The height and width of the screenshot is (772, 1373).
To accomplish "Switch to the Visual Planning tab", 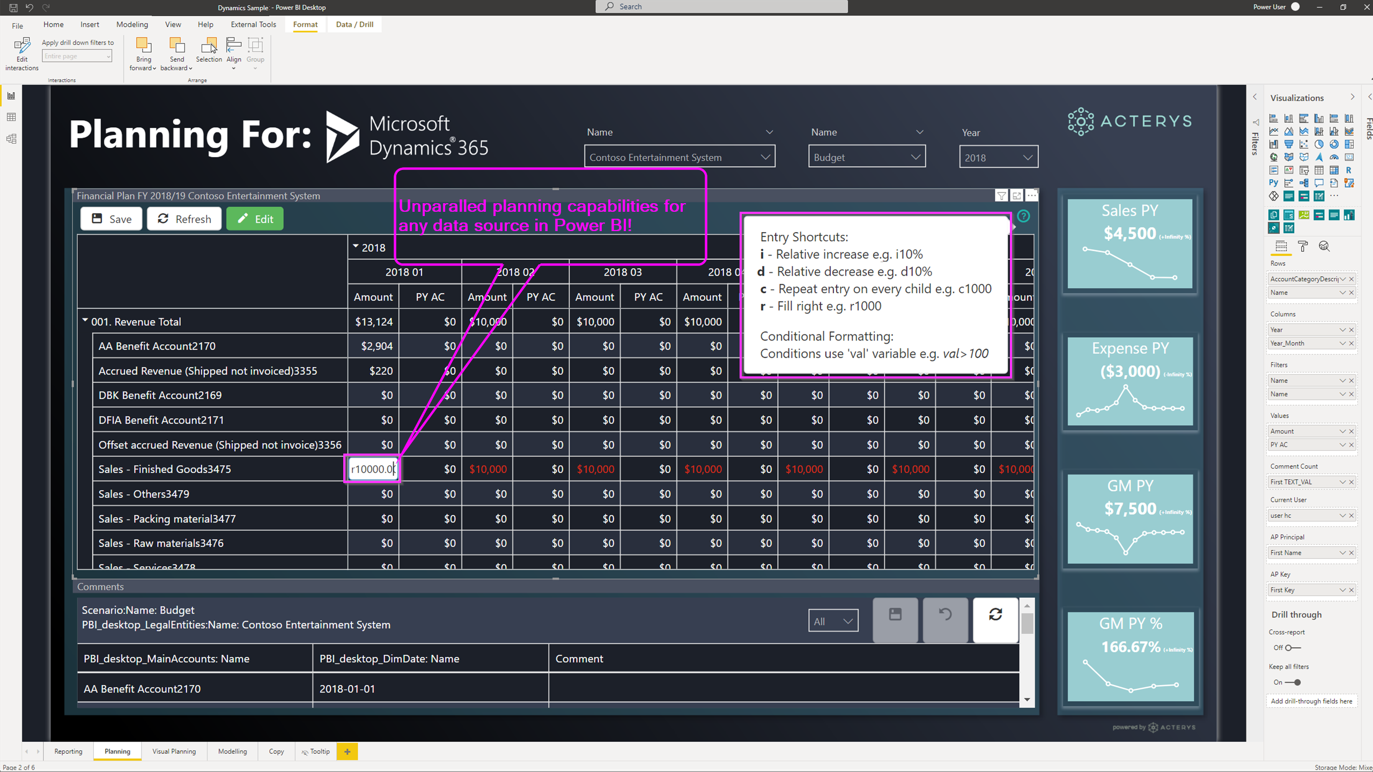I will click(x=174, y=751).
